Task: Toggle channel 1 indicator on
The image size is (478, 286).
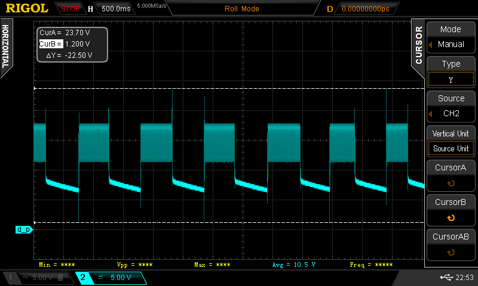Action: coord(10,278)
